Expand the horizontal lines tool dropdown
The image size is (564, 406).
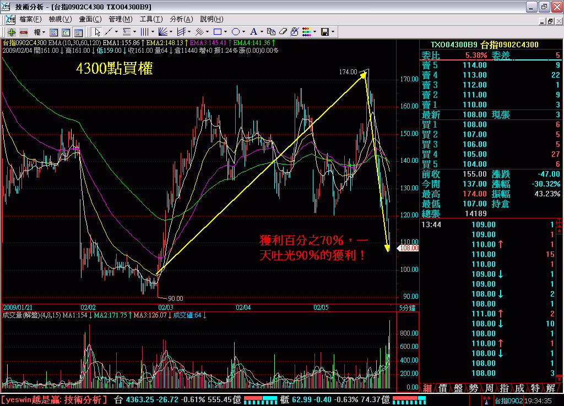pos(134,32)
